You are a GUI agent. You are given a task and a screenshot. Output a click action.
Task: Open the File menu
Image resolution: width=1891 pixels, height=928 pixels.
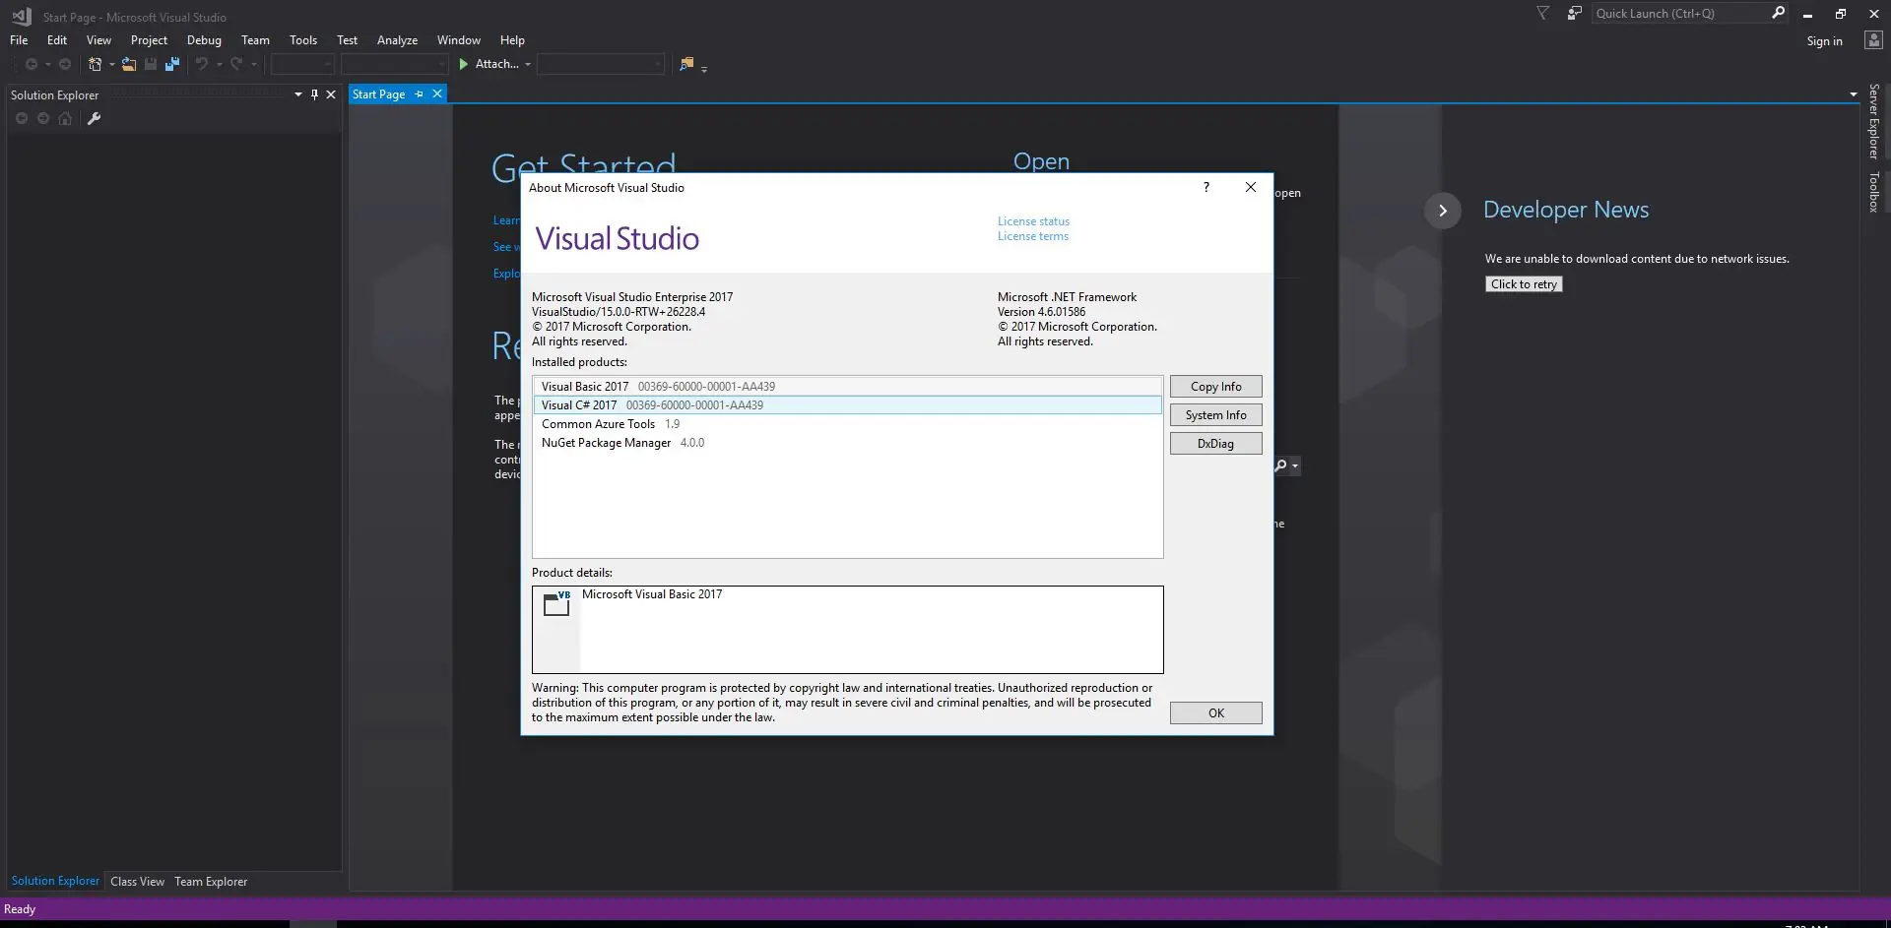pos(19,40)
